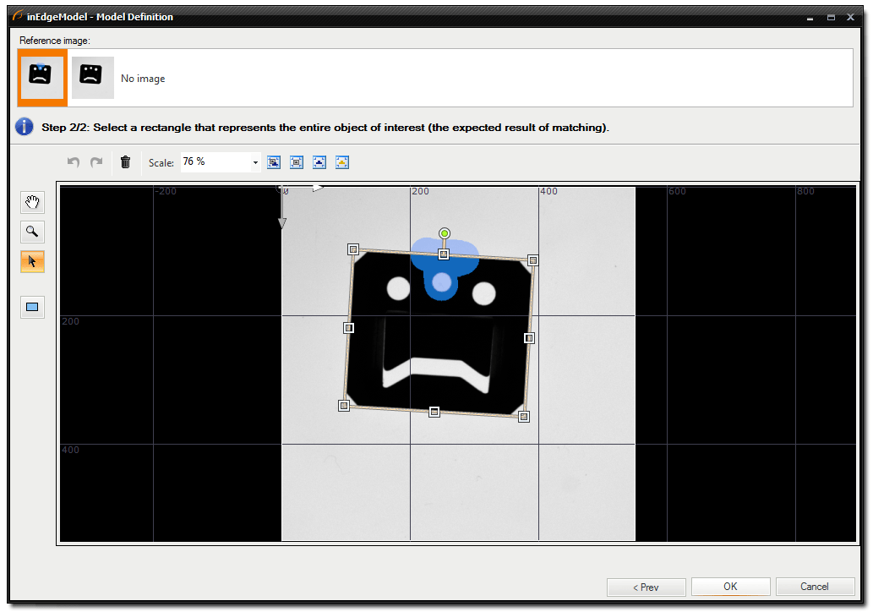Select the first reference image thumbnail
This screenshot has height=612, width=873.
(x=41, y=76)
